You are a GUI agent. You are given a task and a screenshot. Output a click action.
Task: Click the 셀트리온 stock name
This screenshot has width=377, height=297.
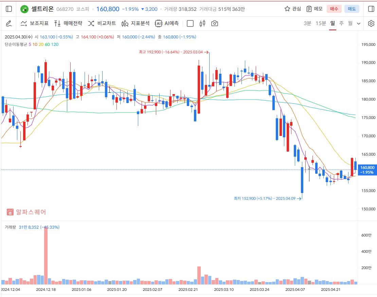[42, 9]
